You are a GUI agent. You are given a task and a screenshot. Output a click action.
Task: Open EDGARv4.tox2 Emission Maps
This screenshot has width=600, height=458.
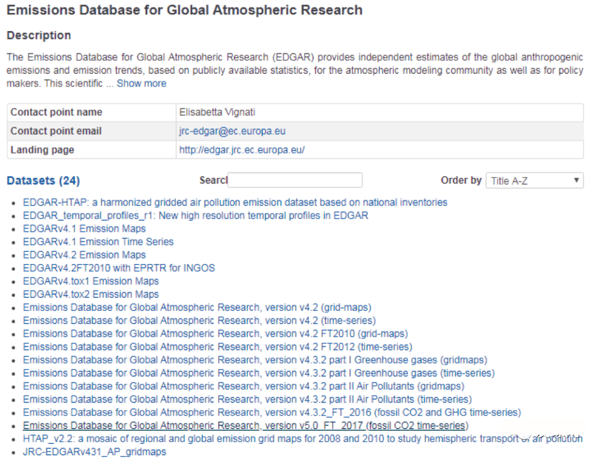point(91,295)
